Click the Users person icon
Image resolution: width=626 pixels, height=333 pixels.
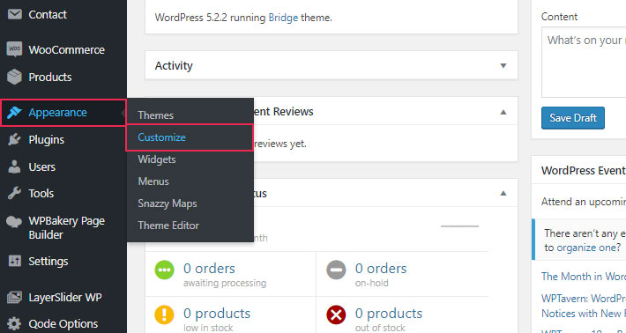pyautogui.click(x=14, y=166)
